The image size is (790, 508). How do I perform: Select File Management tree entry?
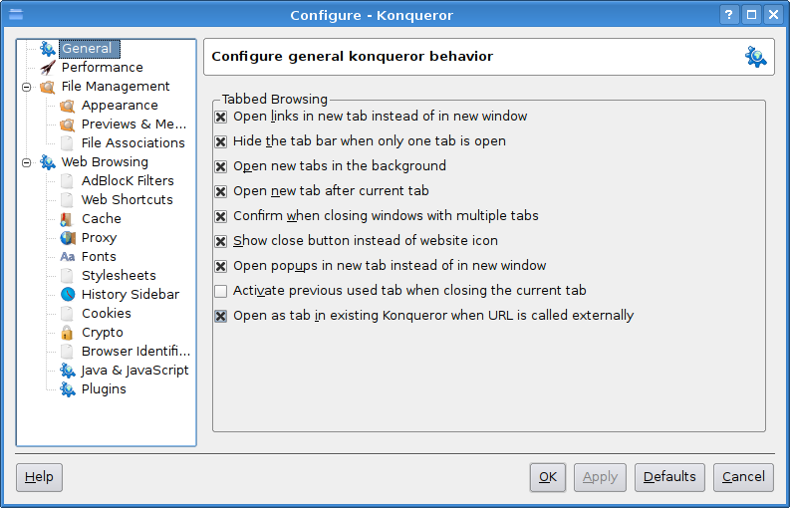tap(116, 87)
